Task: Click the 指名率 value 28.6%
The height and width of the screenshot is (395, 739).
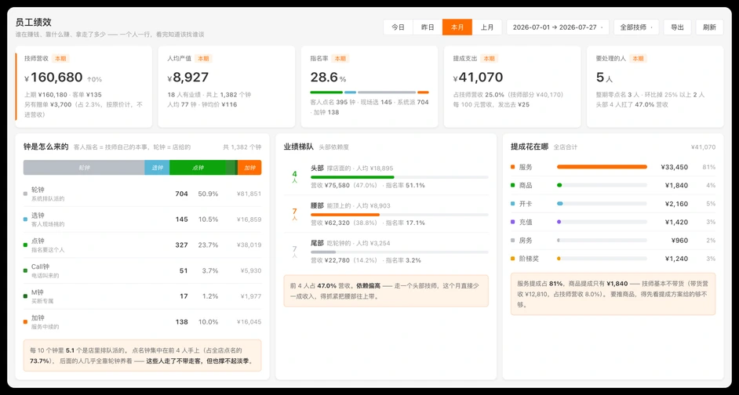Action: [x=328, y=78]
